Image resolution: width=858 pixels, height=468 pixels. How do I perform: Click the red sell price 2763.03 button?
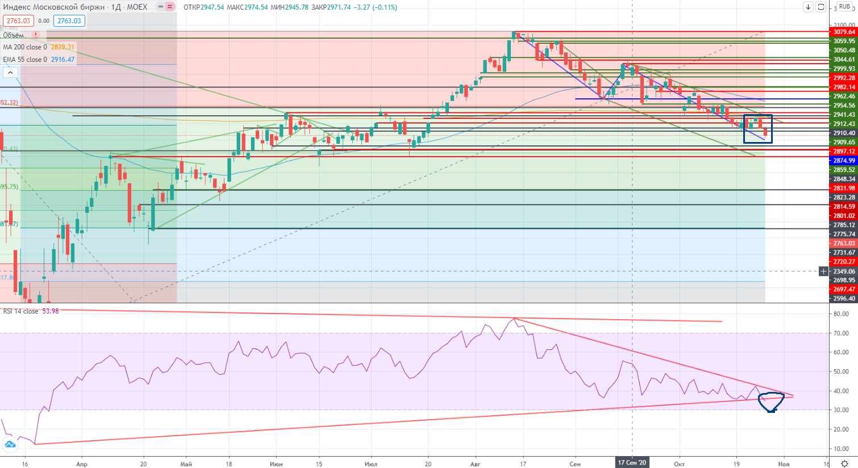[x=18, y=21]
